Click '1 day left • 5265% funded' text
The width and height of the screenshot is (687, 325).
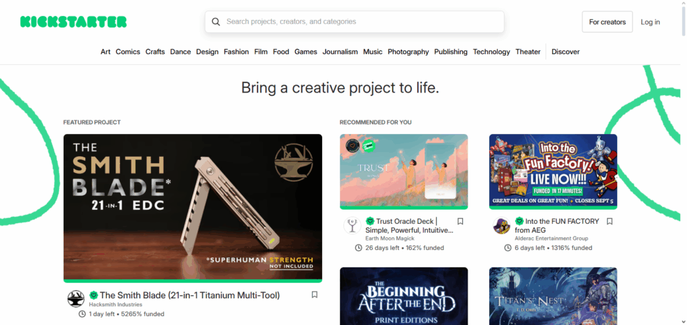[x=127, y=314]
